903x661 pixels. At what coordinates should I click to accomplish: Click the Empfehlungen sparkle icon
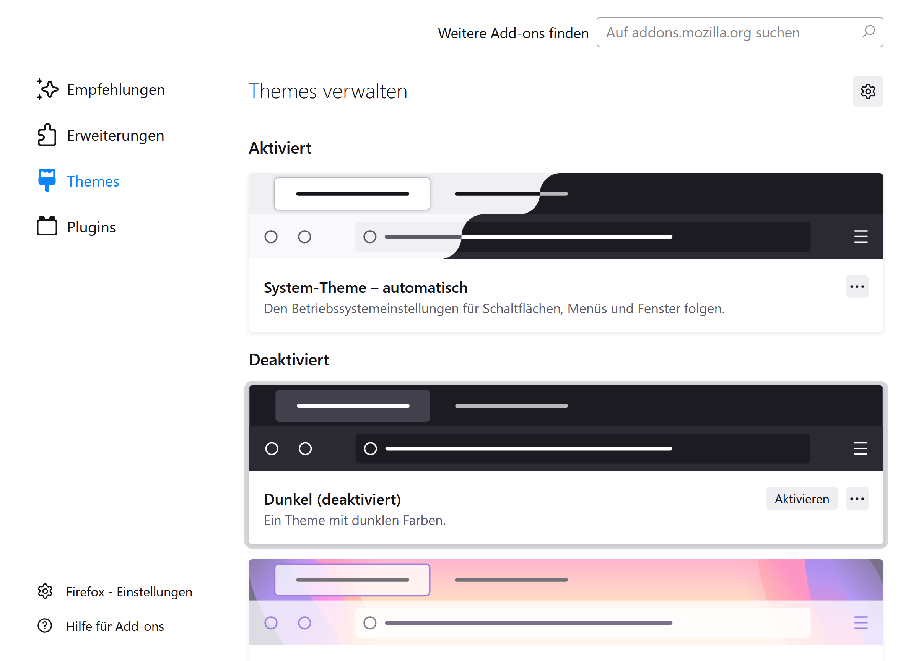(47, 89)
